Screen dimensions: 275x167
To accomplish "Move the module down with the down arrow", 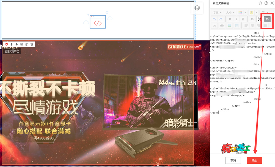I will pyautogui.click(x=17, y=44).
